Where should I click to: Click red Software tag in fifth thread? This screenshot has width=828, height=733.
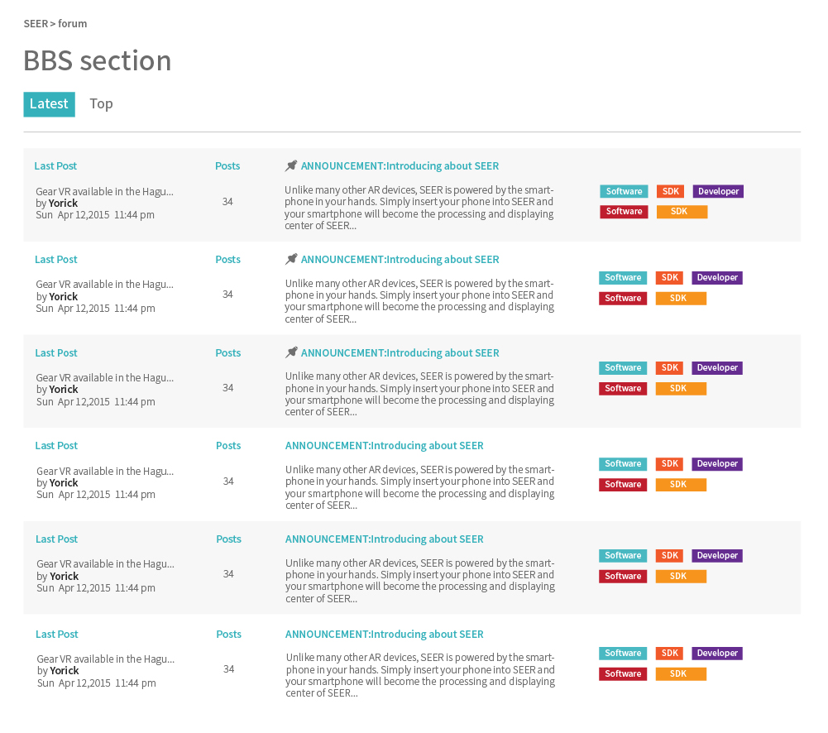(x=623, y=577)
